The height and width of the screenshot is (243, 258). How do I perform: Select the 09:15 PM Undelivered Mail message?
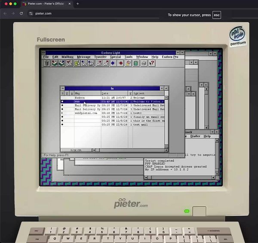pos(113,109)
